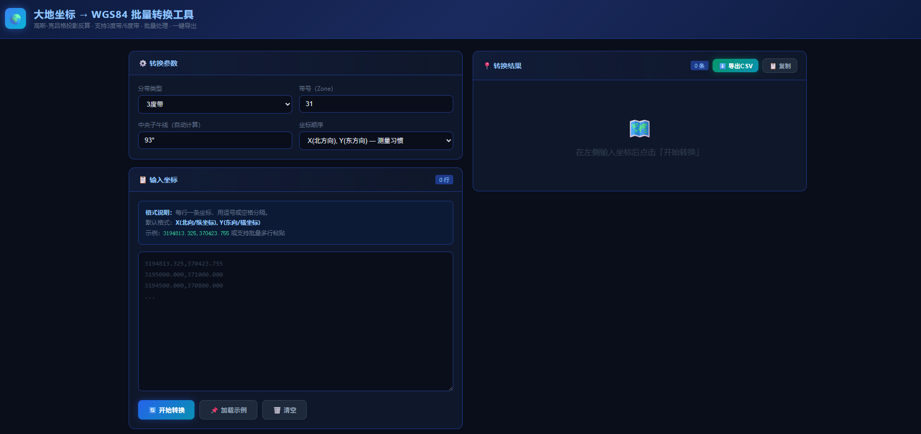Screen dimensions: 921x434
Task: Open the 分带类型 dropdown showing 3度带
Action: tap(215, 104)
